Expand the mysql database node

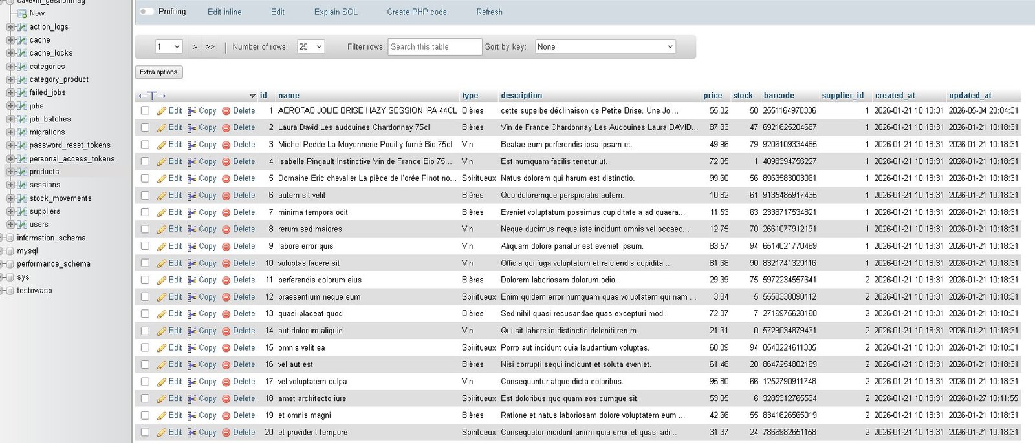point(3,251)
